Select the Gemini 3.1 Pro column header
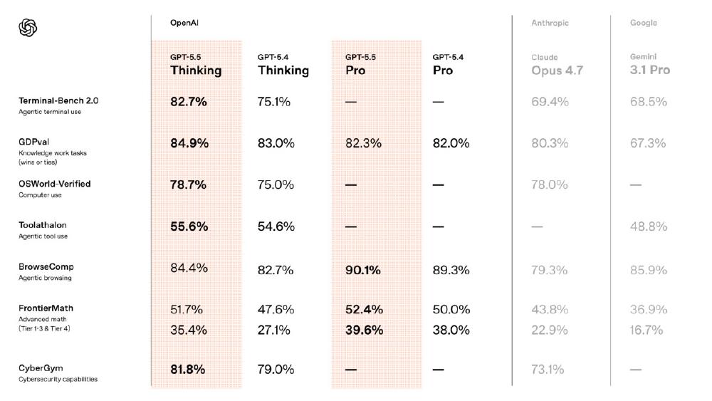The height and width of the screenshot is (401, 712). click(x=649, y=65)
